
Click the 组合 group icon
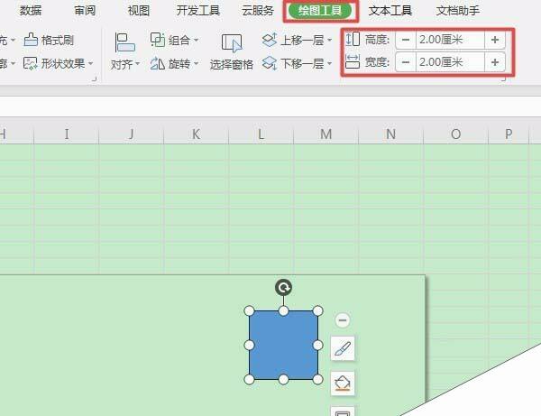(158, 40)
